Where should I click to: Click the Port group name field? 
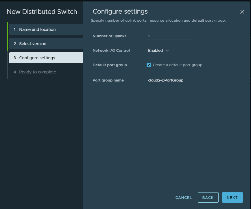pos(171,80)
